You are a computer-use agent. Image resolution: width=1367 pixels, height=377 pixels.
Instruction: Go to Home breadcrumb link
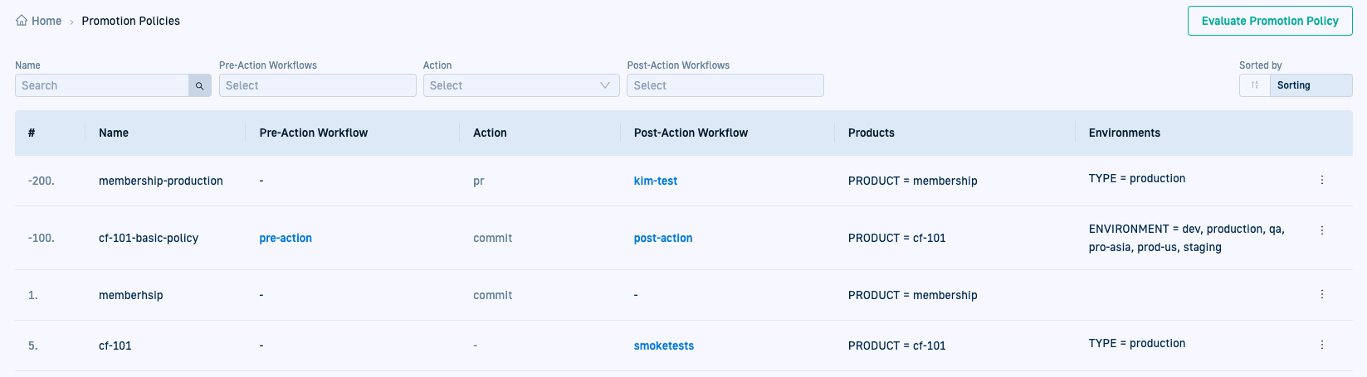point(46,21)
